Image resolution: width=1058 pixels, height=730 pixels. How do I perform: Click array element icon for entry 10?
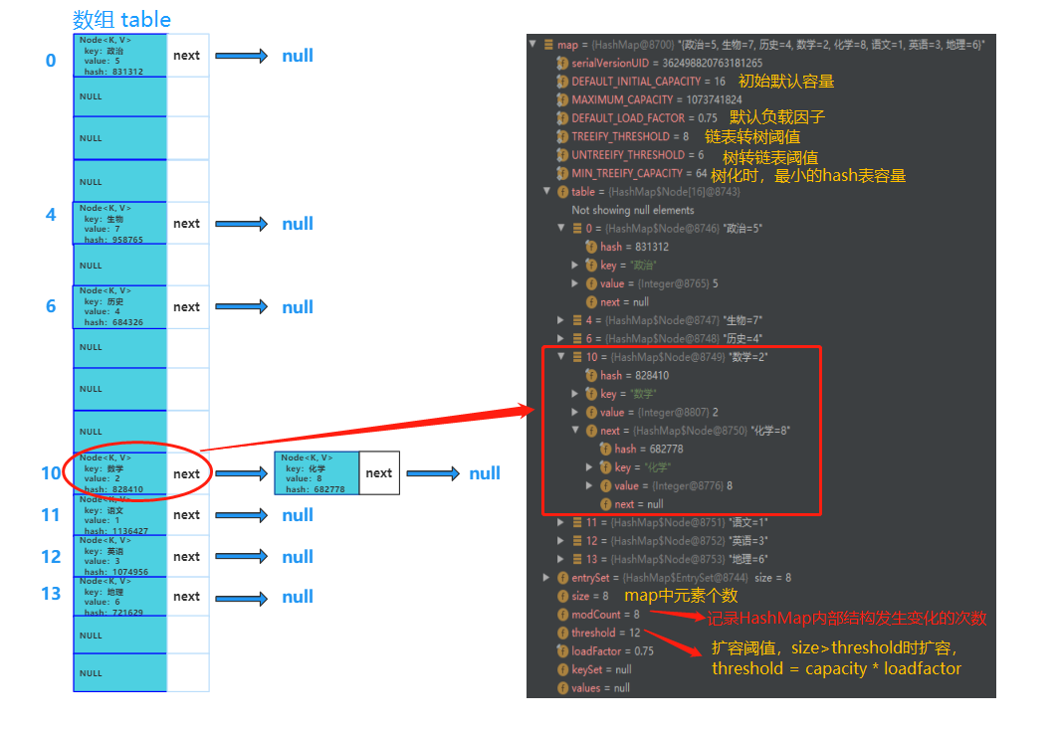click(x=577, y=357)
